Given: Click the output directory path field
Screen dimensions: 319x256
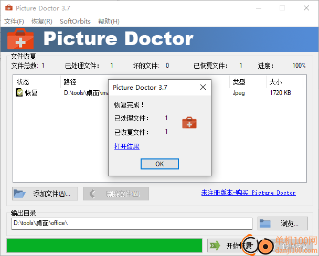Looking at the screenshot, I should [132, 223].
